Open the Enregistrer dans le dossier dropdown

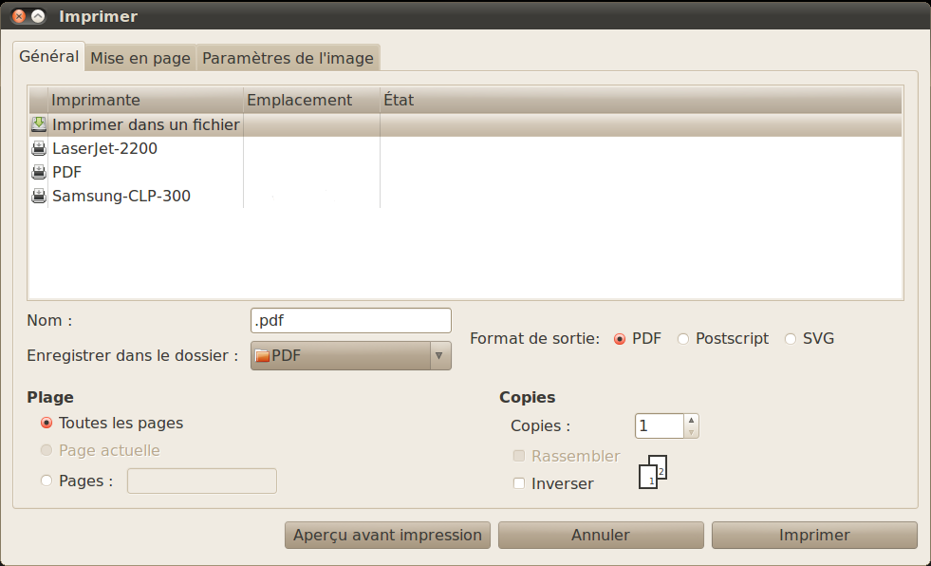[x=350, y=356]
